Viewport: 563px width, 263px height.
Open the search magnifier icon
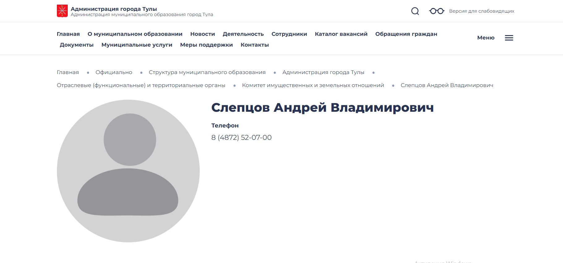point(415,11)
